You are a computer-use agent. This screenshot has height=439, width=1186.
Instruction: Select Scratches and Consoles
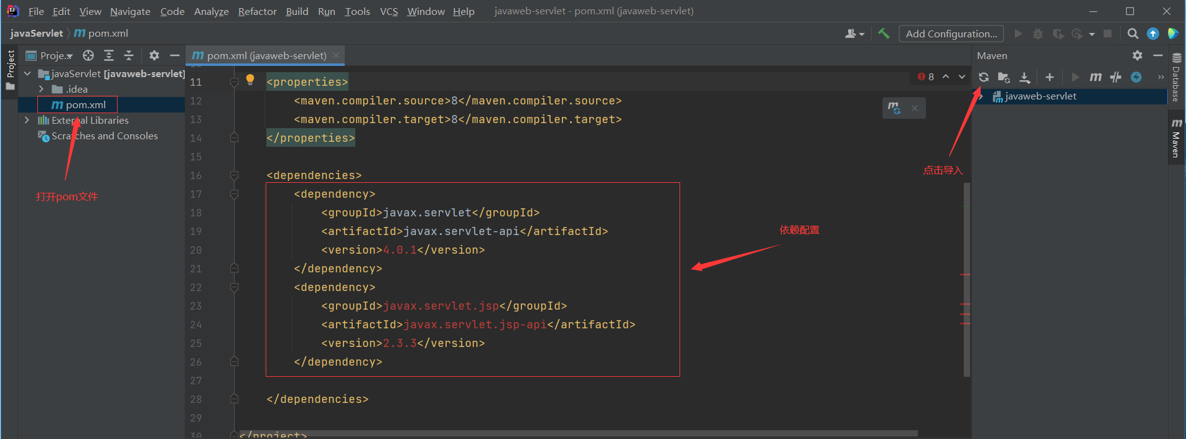coord(98,136)
